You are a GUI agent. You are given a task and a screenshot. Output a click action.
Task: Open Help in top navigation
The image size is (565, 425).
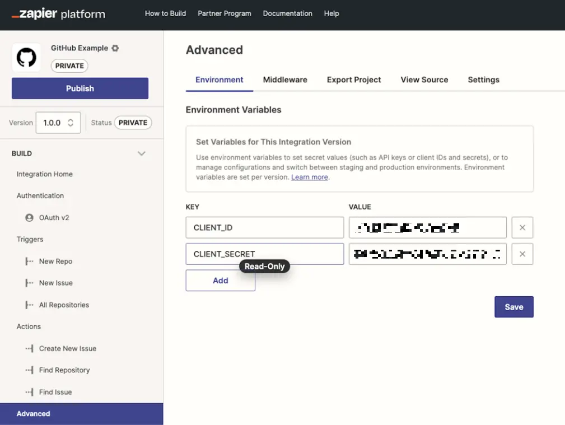coord(331,13)
